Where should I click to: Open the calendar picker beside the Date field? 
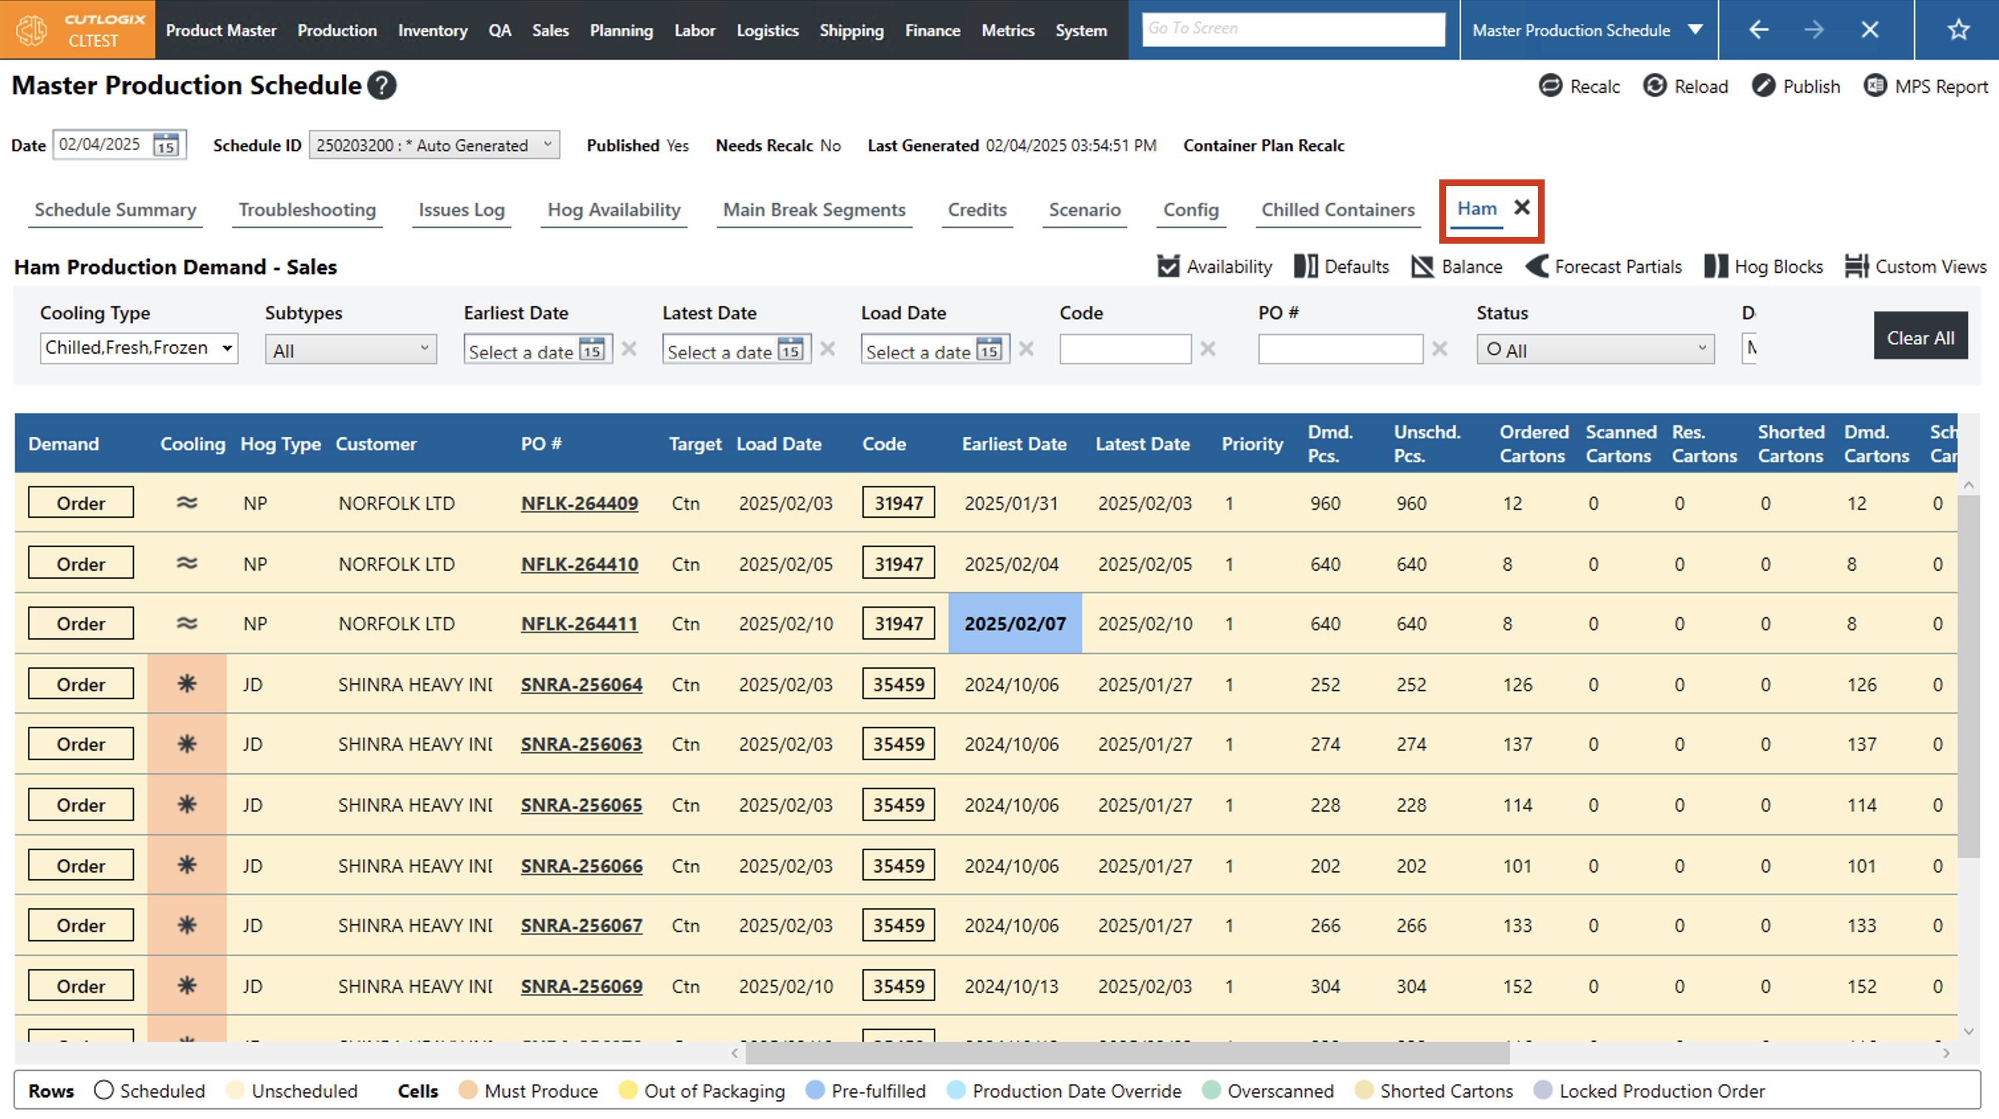click(166, 145)
